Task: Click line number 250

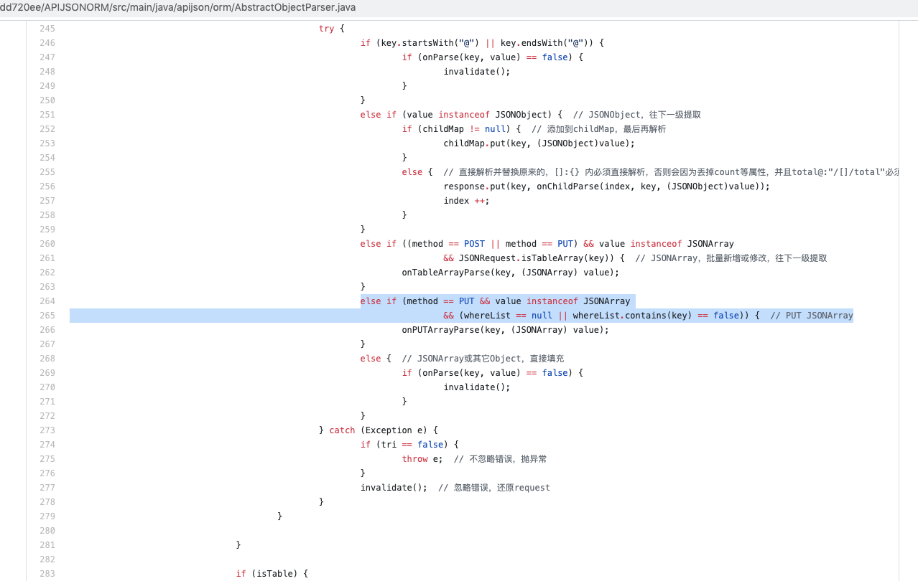Action: (x=47, y=100)
